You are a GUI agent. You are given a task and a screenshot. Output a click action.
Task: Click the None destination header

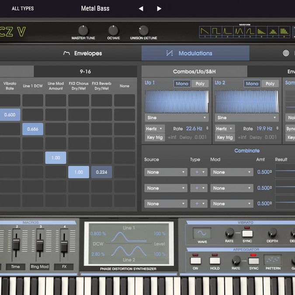click(125, 86)
